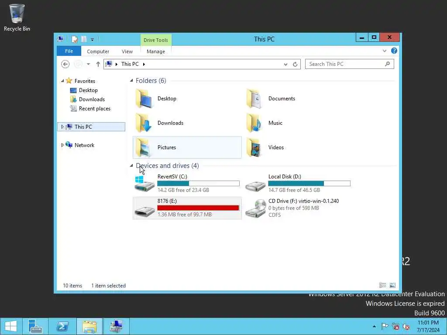Select the CD Drive (F:) icon
Image resolution: width=447 pixels, height=335 pixels.
(x=256, y=209)
